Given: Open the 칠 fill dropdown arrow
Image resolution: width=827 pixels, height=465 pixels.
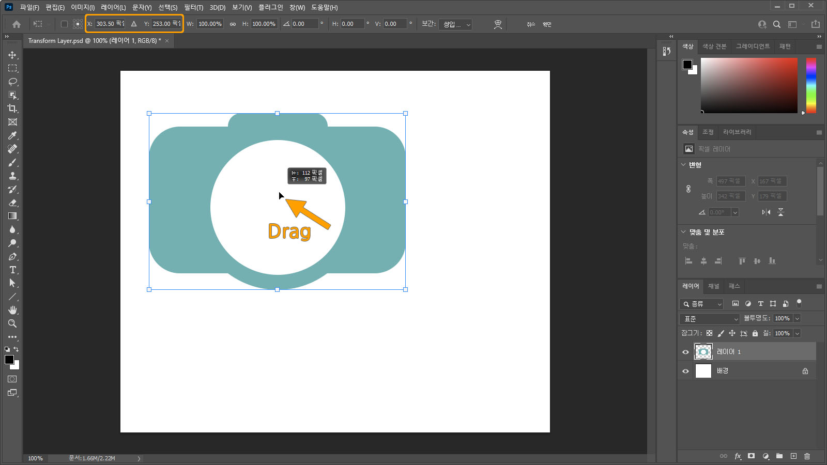Looking at the screenshot, I should click(797, 333).
